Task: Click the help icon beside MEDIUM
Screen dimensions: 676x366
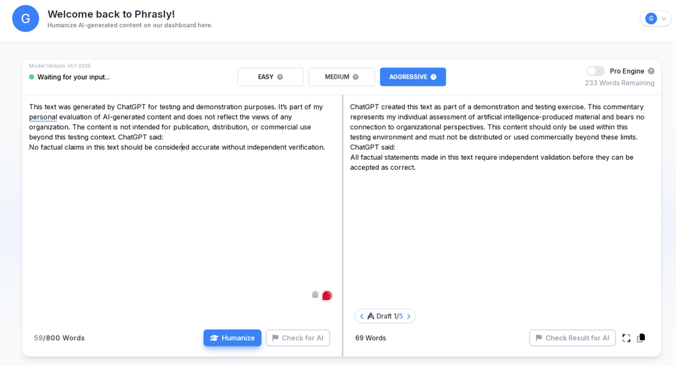Action: tap(356, 77)
